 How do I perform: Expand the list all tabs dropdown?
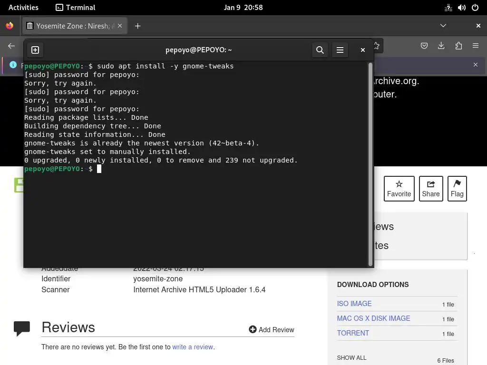(x=443, y=26)
